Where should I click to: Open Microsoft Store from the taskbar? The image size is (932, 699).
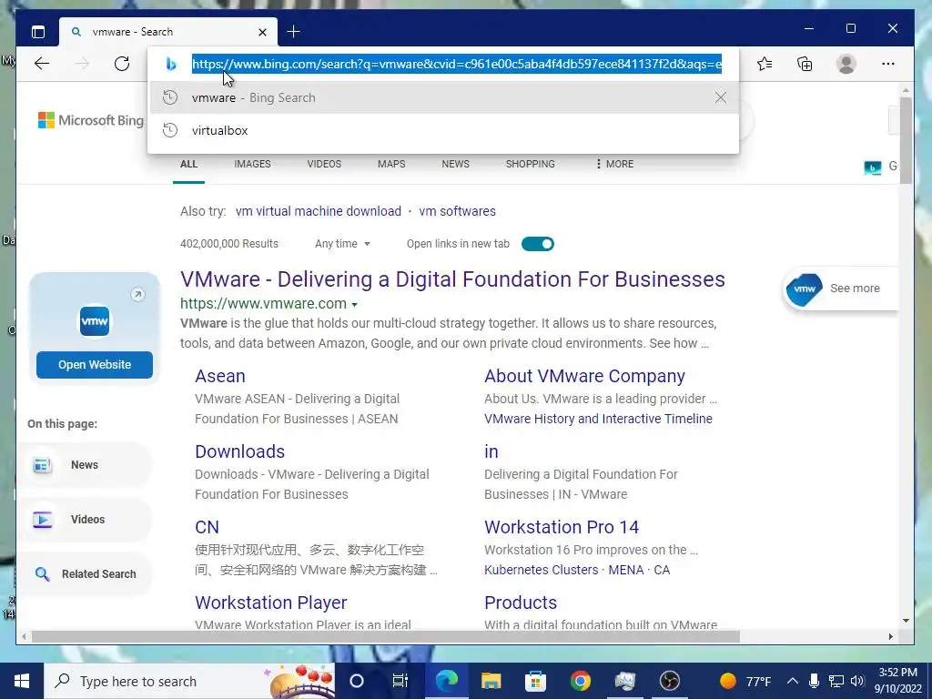(x=535, y=681)
